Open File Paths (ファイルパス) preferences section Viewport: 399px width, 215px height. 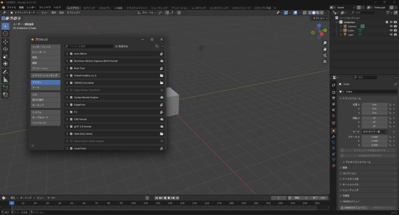46,123
